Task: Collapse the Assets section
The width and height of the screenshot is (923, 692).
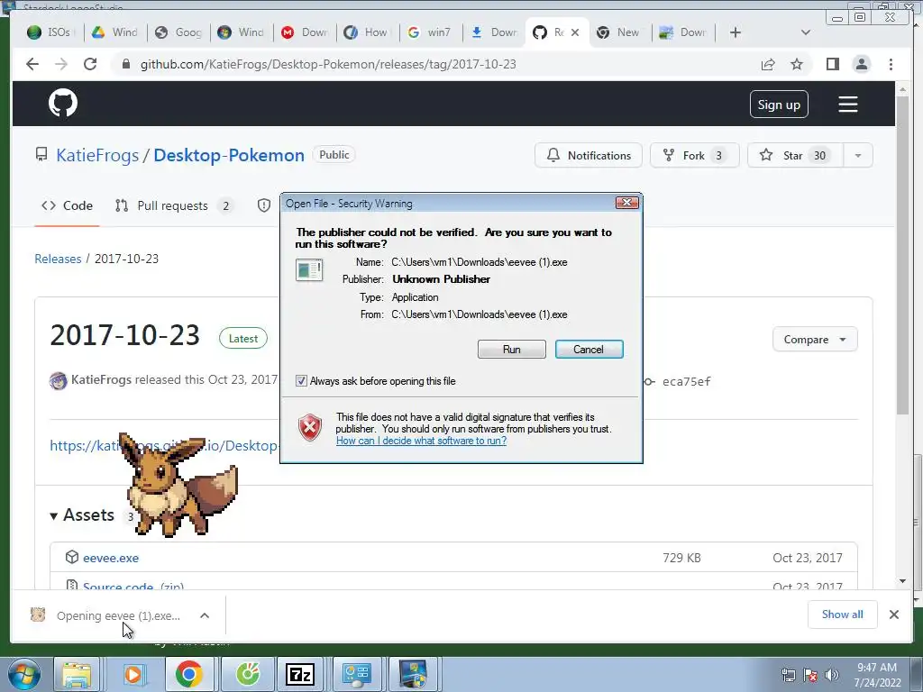Action: coord(82,514)
